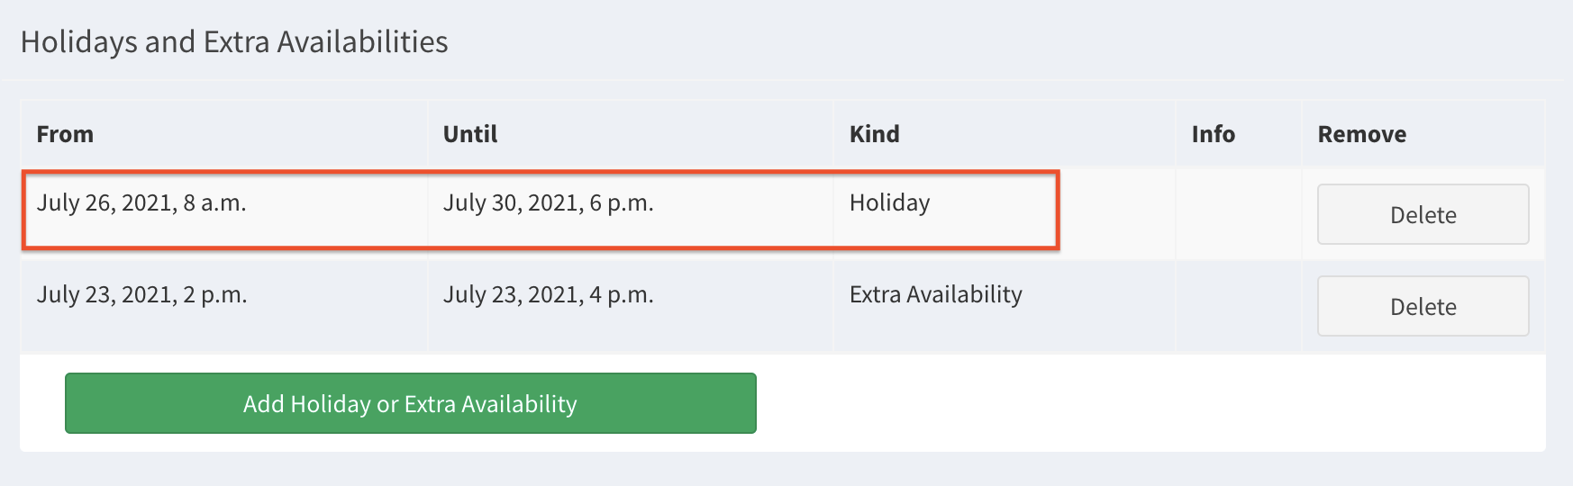The width and height of the screenshot is (1573, 486).
Task: Select the 'Holiday' kind cell
Action: coord(889,203)
